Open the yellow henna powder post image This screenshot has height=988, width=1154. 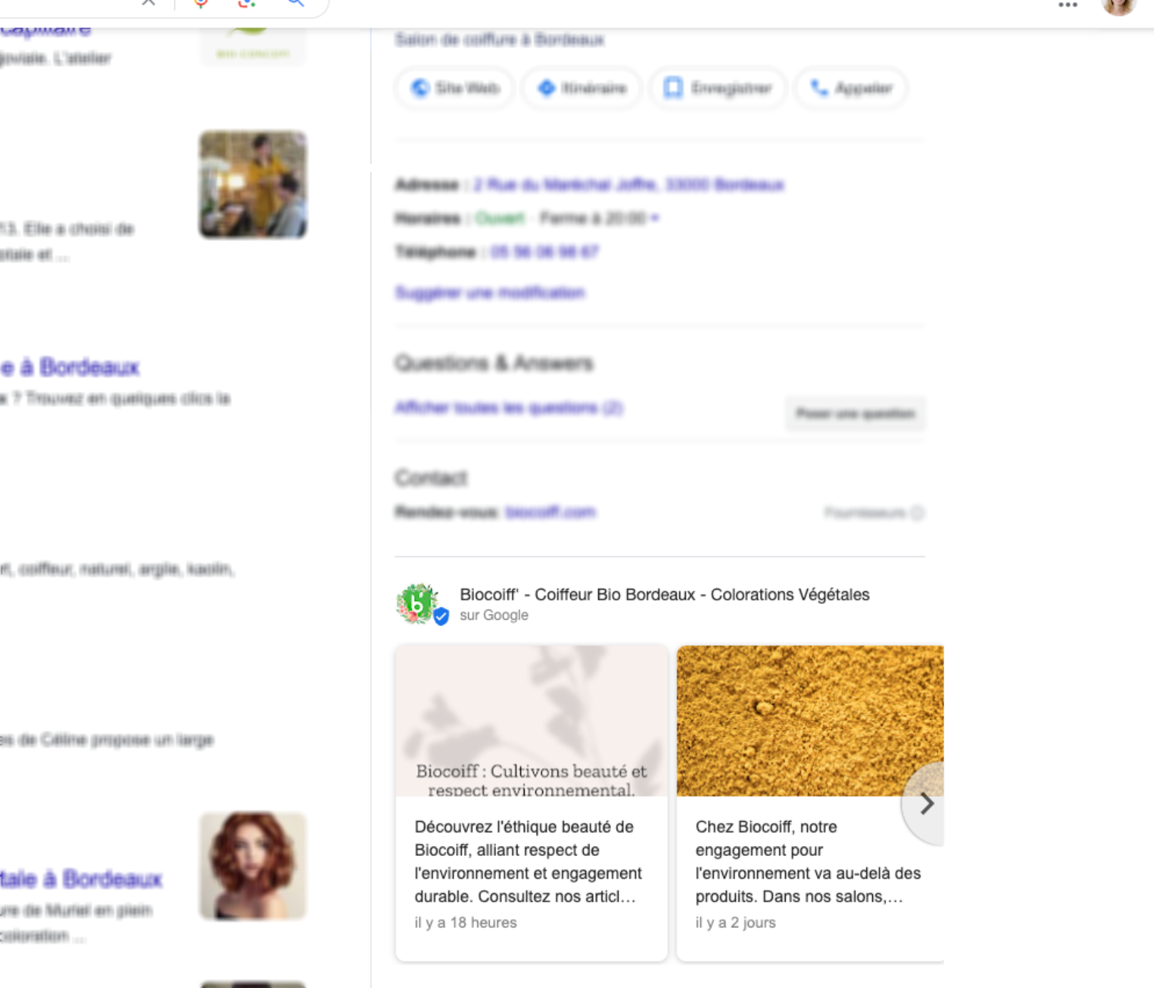point(810,721)
